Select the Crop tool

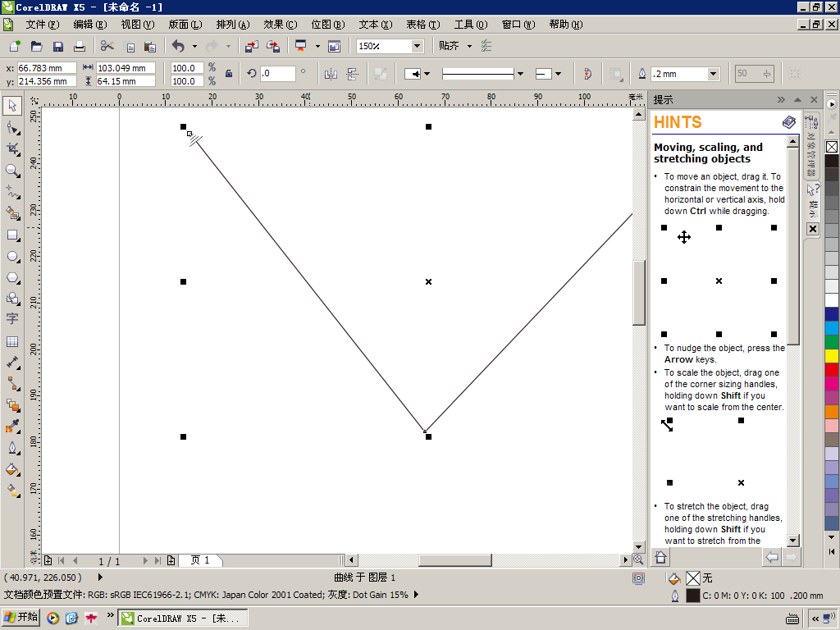click(x=12, y=148)
